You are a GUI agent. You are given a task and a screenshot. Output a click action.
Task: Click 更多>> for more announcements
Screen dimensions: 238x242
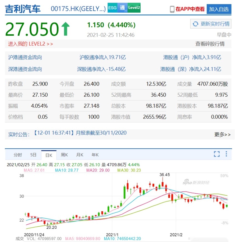(222, 135)
